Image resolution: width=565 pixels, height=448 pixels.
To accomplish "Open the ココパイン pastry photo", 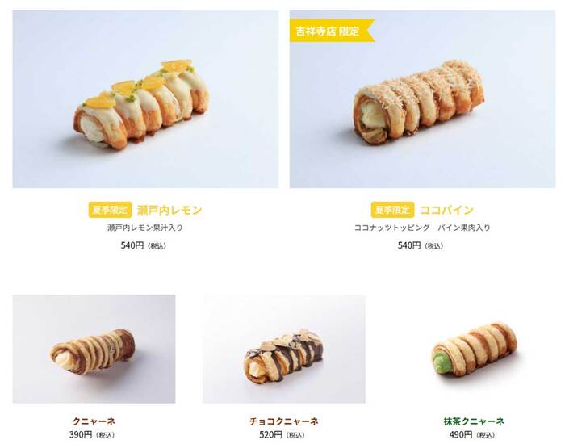I will [422, 99].
